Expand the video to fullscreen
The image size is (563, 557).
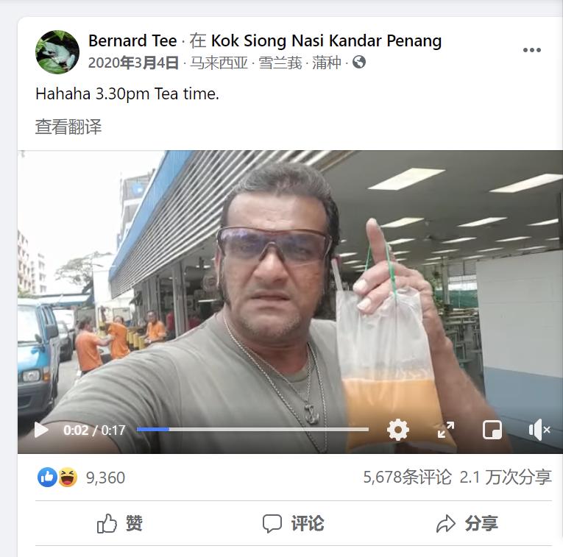click(x=446, y=430)
